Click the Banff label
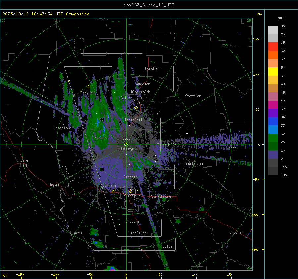Image resolution: width=298 pixels, height=279 pixels. 55,185
